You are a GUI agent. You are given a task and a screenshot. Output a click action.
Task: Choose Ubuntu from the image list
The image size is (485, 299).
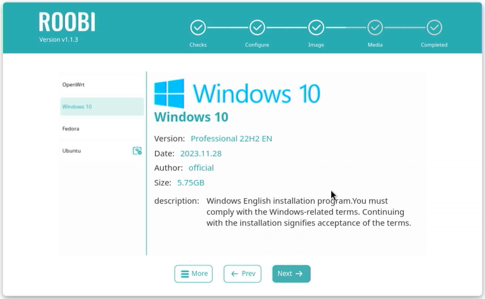(x=102, y=151)
